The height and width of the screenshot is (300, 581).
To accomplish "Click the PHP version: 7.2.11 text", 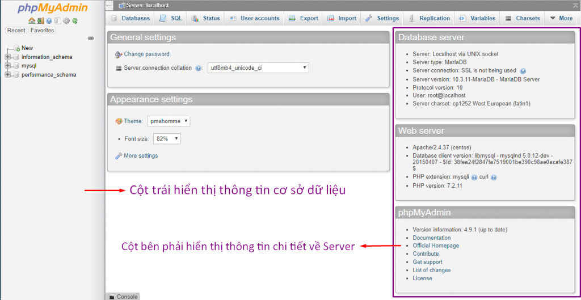I will pos(437,185).
